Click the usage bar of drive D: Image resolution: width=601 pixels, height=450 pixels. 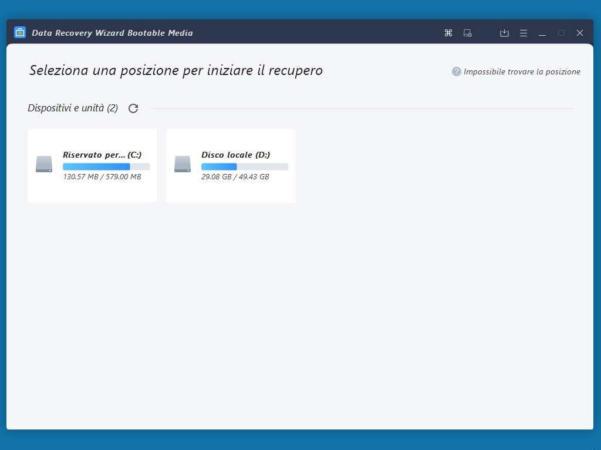tap(245, 166)
